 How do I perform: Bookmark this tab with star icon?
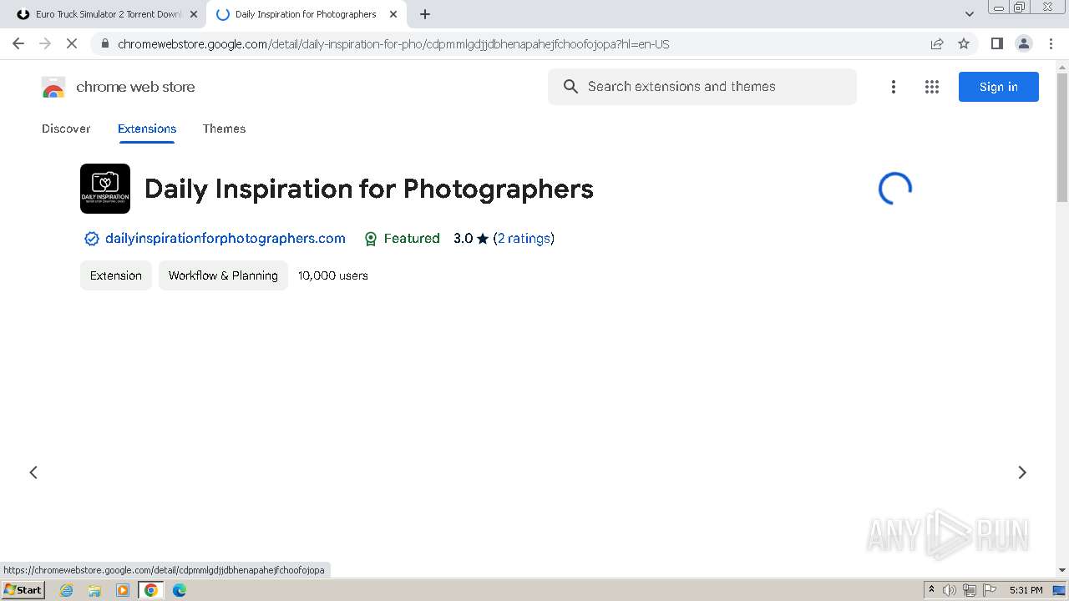964,43
